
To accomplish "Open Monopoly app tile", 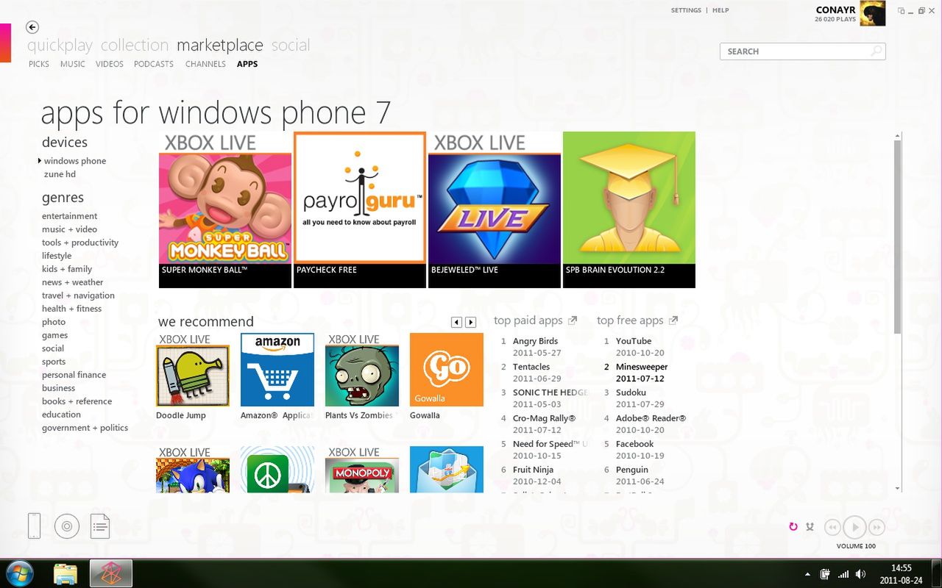I will coord(362,469).
